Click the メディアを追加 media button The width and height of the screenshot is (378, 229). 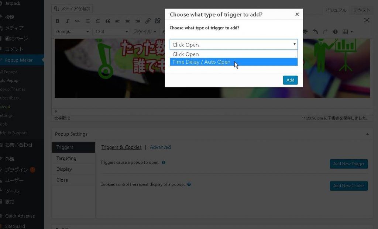pos(72,8)
